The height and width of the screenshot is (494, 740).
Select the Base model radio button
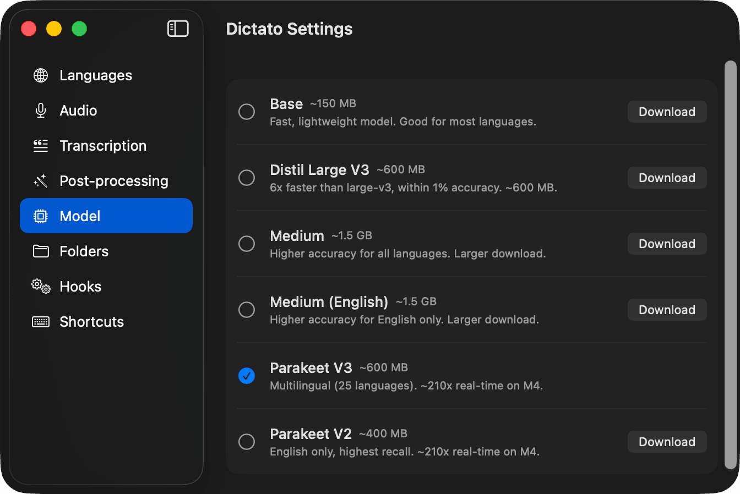coord(247,112)
